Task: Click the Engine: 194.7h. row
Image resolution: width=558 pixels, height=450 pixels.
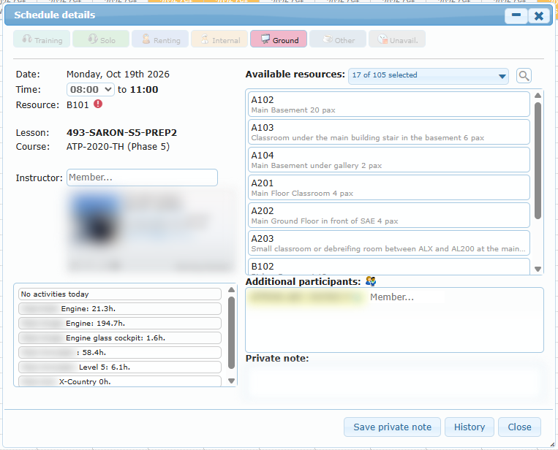Action: pyautogui.click(x=120, y=323)
